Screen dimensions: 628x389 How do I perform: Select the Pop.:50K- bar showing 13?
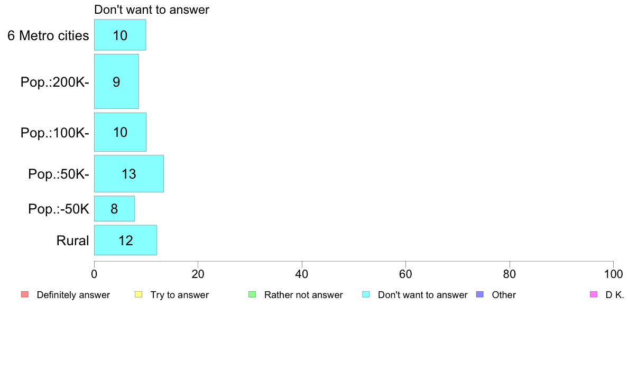[x=128, y=174]
